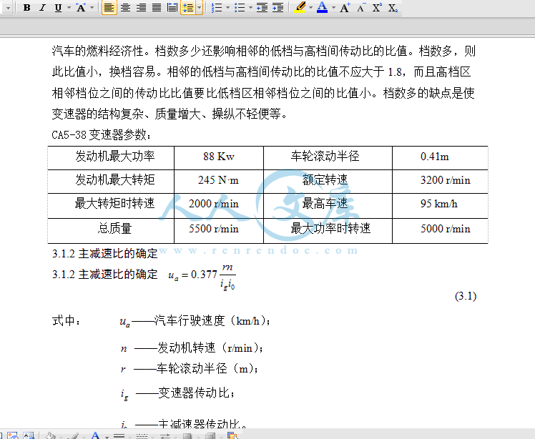
Task: Click the arrow style icon in drawing toolbar
Action: (x=165, y=435)
